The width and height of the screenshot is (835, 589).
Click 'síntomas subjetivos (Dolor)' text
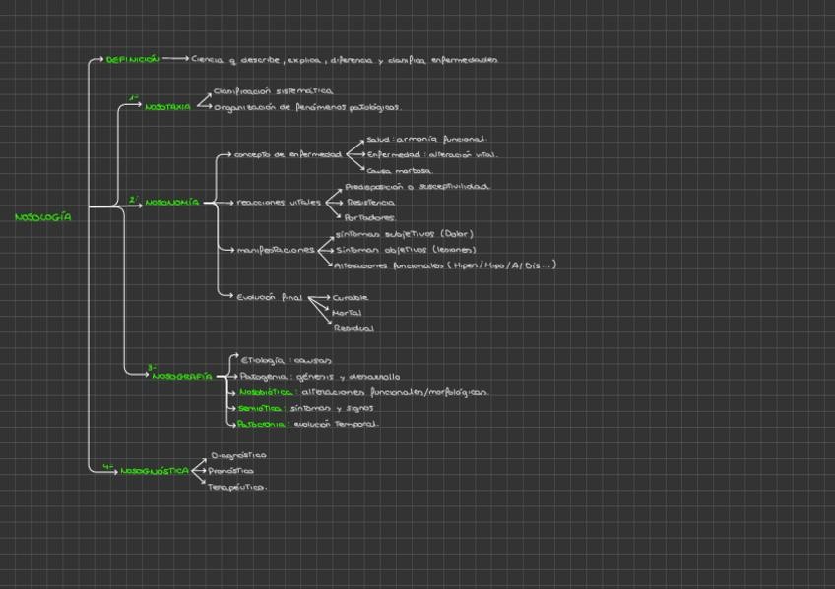[404, 234]
